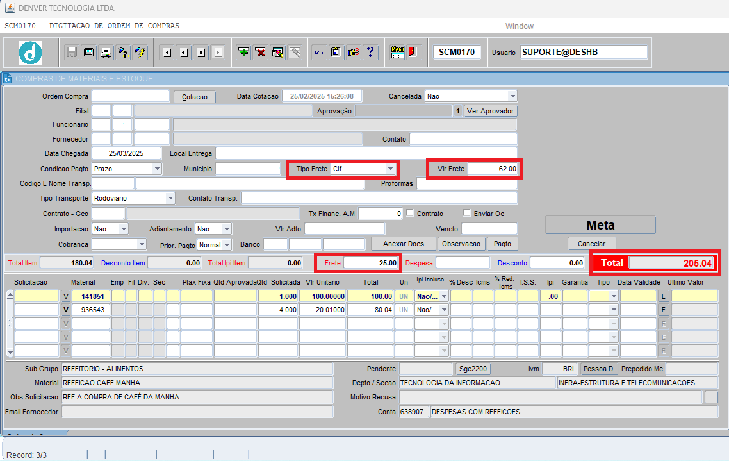
Task: Click the greyed-out pencil toolbar icon
Action: 295,52
